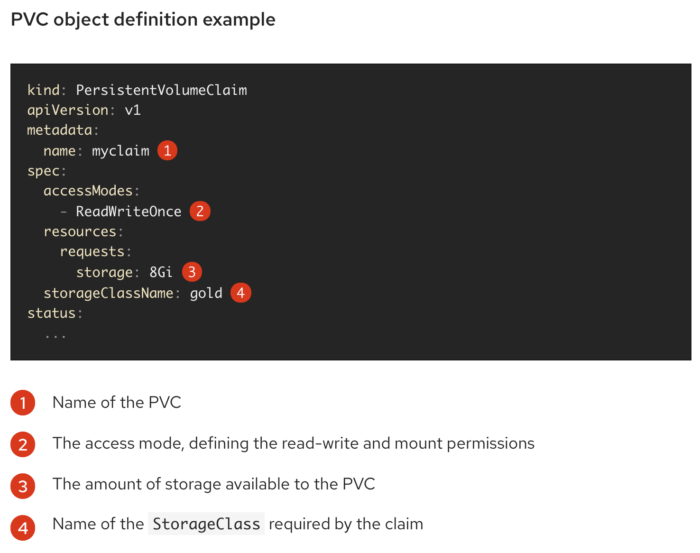Click the storageClassName key in code
The height and width of the screenshot is (553, 700).
tap(109, 293)
